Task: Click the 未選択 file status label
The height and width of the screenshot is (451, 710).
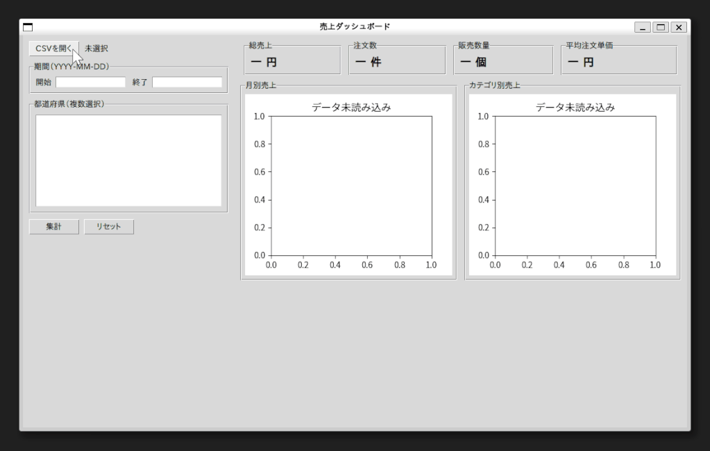Action: click(96, 49)
